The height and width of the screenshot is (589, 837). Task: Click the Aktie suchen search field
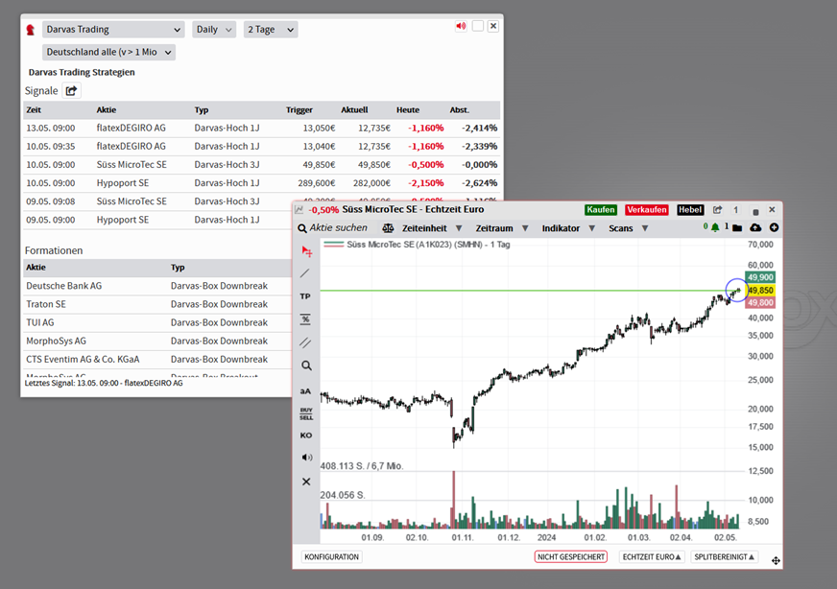click(339, 227)
